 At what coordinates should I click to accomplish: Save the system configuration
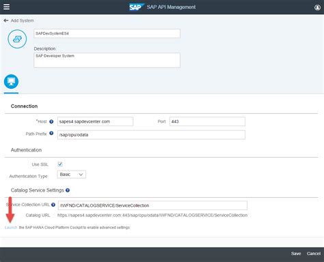pos(296,254)
